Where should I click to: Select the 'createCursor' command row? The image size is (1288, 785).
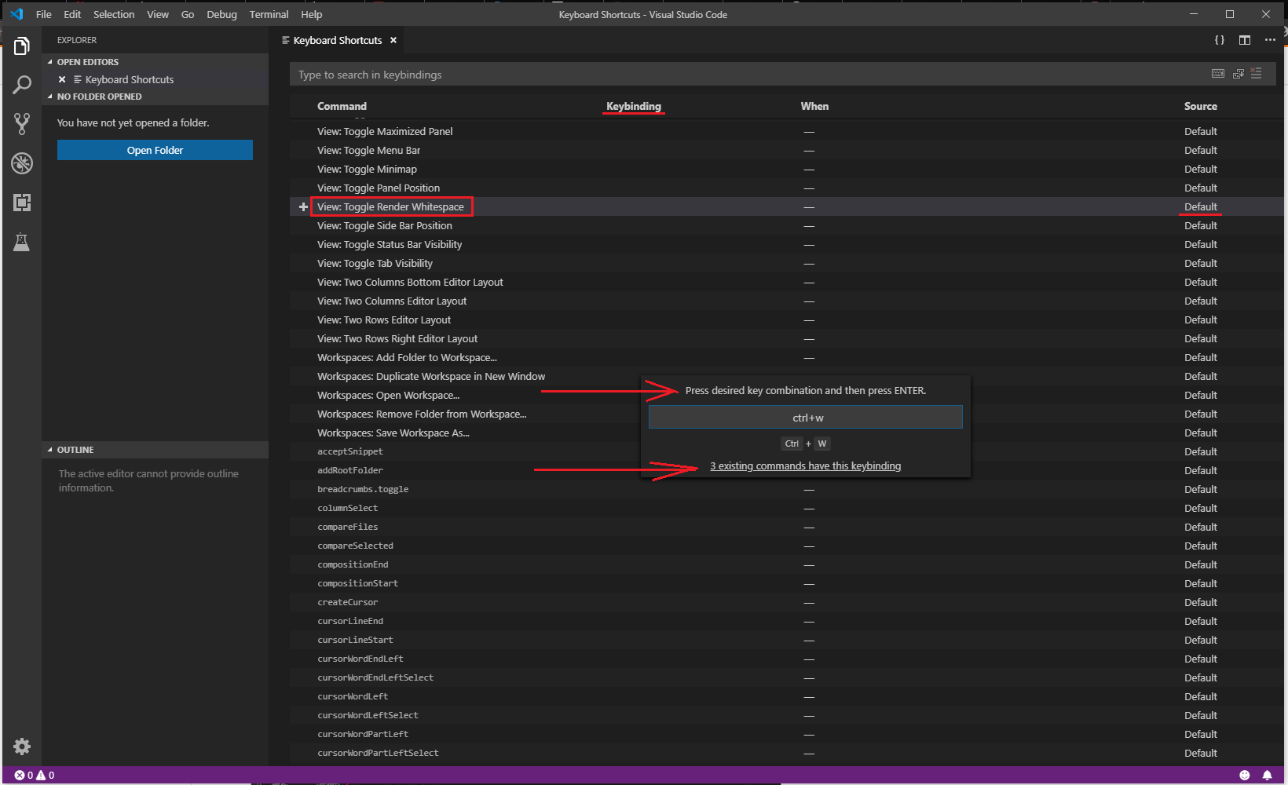[786, 602]
